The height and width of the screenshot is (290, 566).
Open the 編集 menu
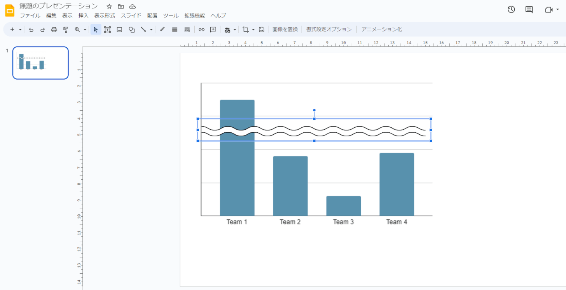tap(51, 16)
